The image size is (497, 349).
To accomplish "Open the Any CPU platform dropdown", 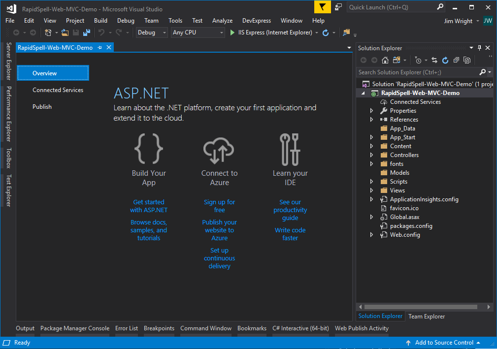I will point(198,32).
